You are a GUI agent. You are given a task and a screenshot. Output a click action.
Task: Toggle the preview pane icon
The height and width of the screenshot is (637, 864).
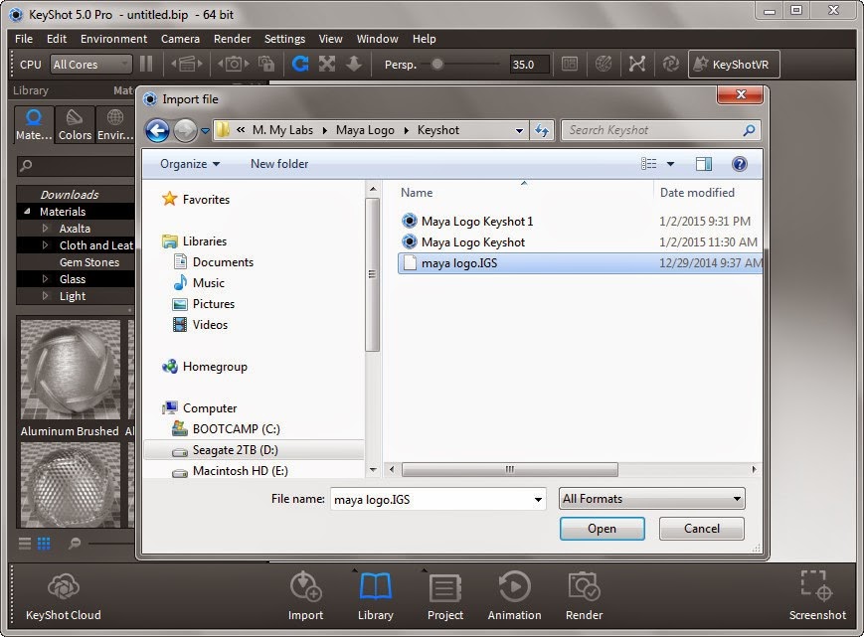click(704, 164)
